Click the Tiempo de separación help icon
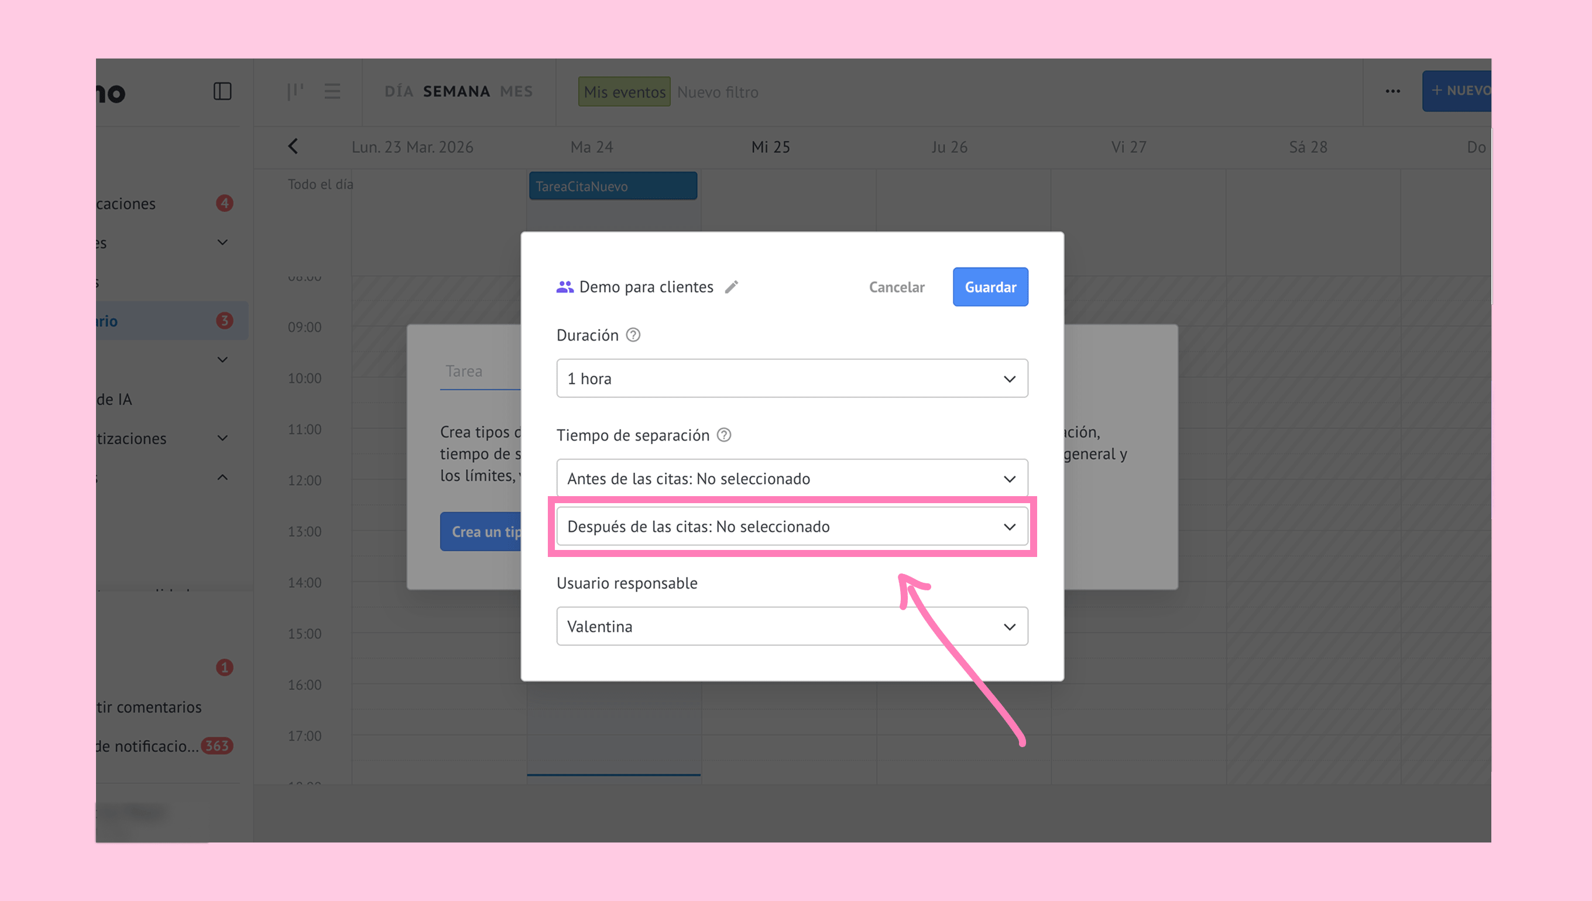This screenshot has height=901, width=1592. pyautogui.click(x=723, y=435)
